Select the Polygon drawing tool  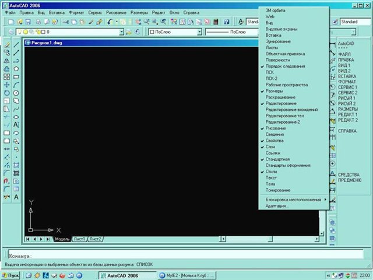click(16, 68)
